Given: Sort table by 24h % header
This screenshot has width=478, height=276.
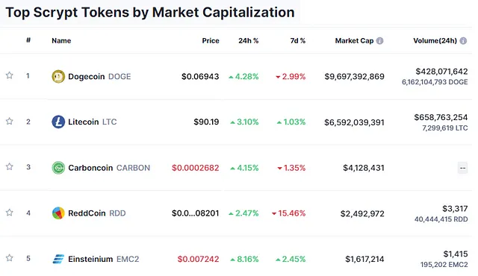Looking at the screenshot, I should 249,41.
